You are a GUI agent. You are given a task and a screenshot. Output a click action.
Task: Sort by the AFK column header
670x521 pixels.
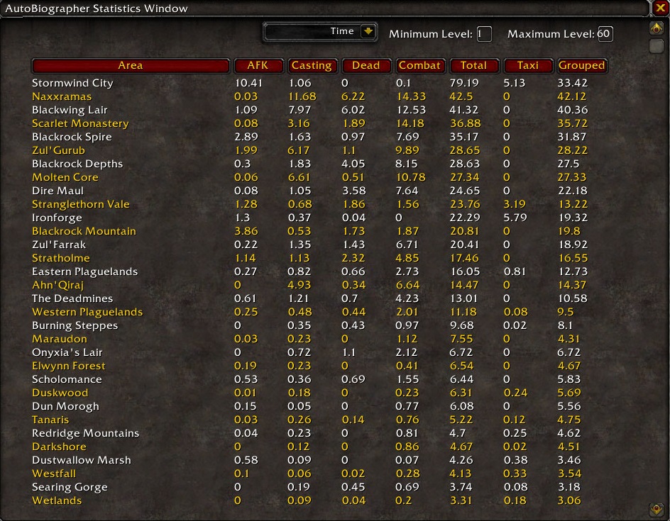(x=258, y=66)
